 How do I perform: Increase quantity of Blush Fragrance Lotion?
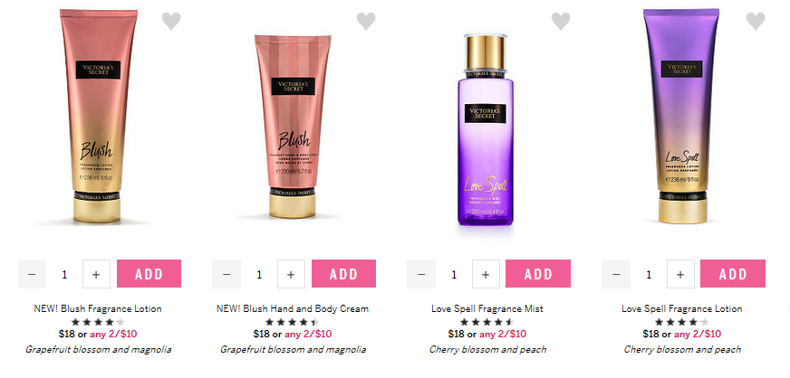[96, 274]
